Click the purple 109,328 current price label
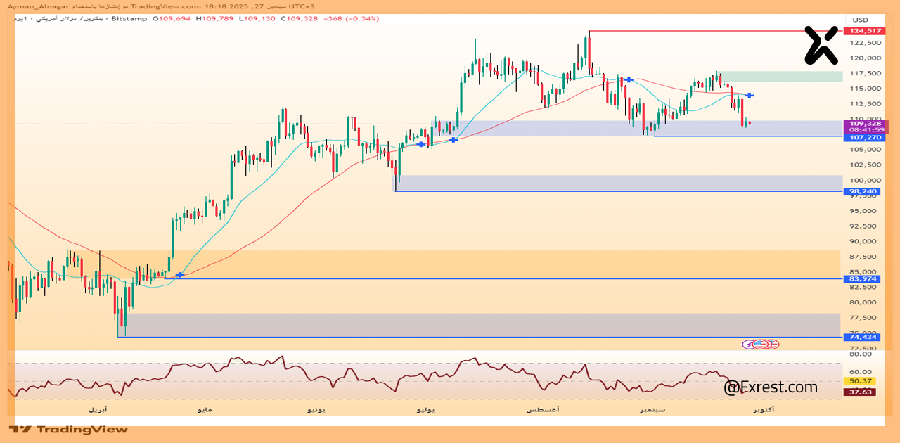 (x=866, y=123)
